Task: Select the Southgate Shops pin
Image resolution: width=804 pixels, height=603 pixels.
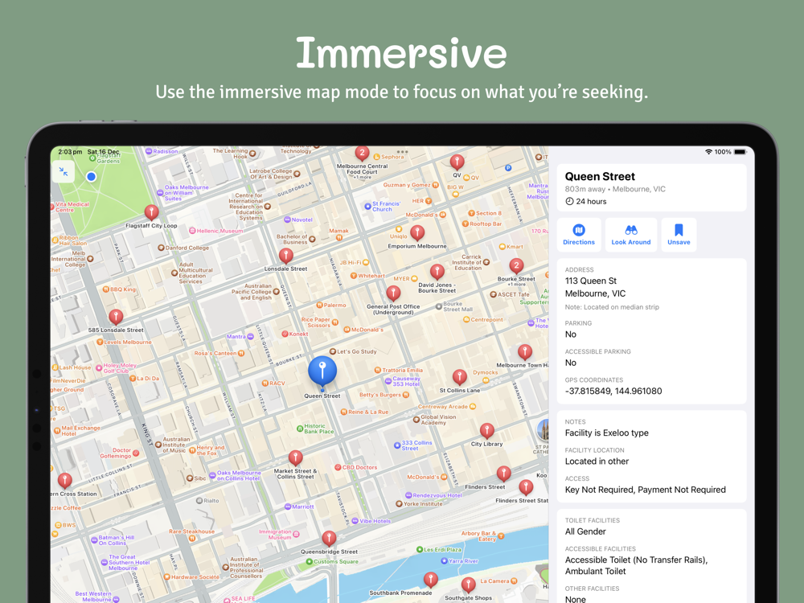Action: click(x=468, y=585)
